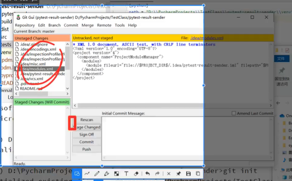This screenshot has width=292, height=181.
Task: Redo the annotation with the forward arrow
Action: tap(157, 174)
